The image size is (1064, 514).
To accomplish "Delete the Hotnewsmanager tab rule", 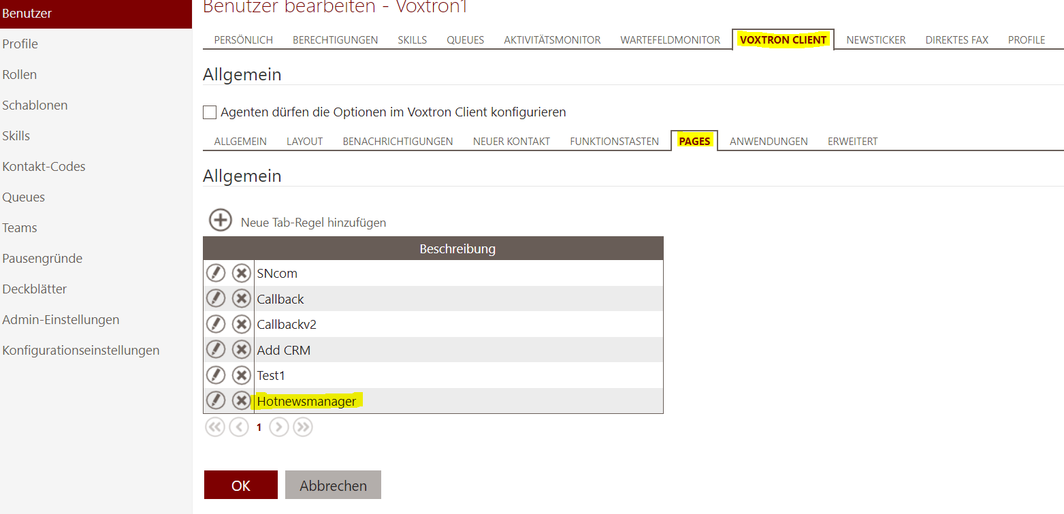I will [241, 401].
